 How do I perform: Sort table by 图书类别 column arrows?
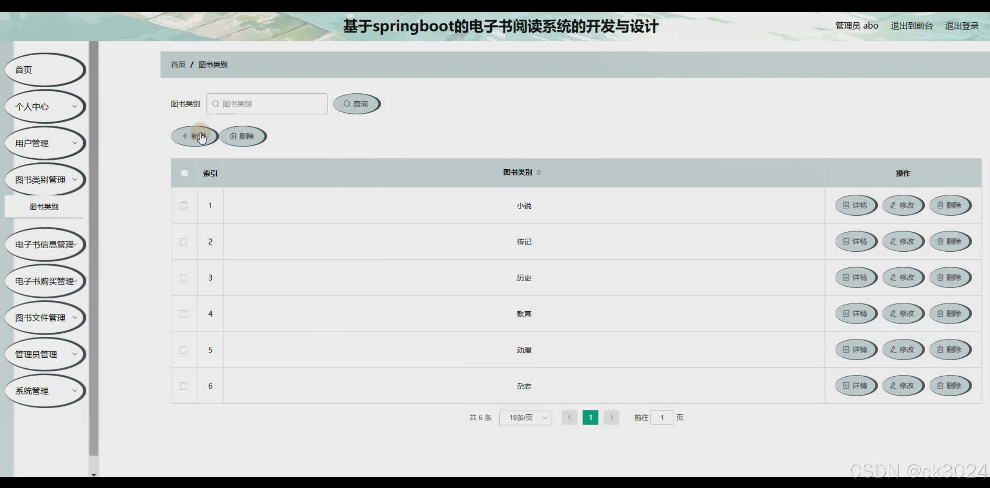click(539, 173)
